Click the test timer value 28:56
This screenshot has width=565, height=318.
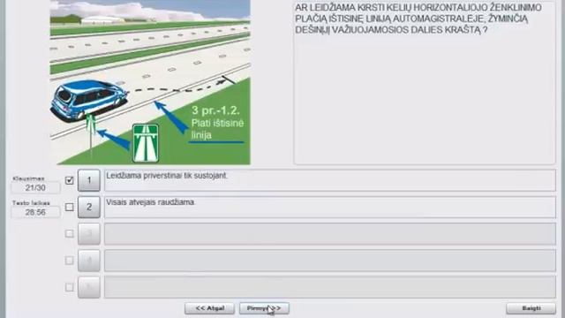[x=35, y=212]
